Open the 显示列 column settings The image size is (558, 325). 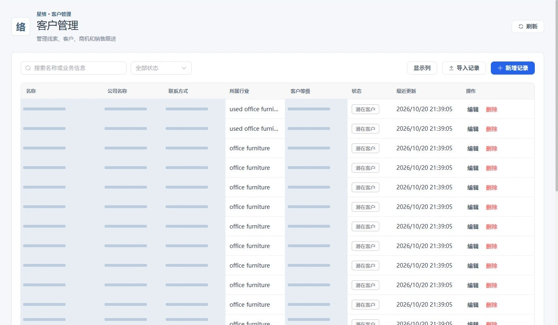[x=422, y=68]
